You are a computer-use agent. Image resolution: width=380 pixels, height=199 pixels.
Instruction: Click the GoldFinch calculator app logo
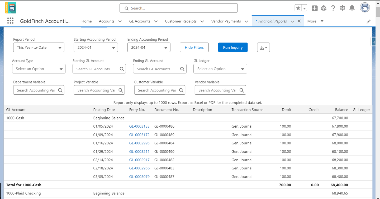tap(11, 8)
